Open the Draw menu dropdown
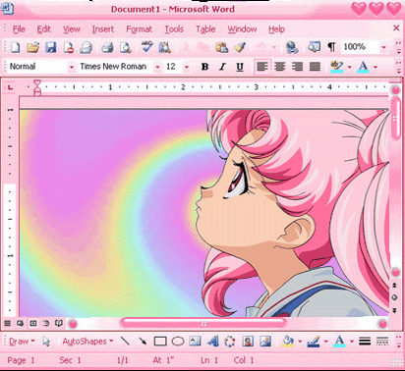The image size is (405, 371). 22,342
